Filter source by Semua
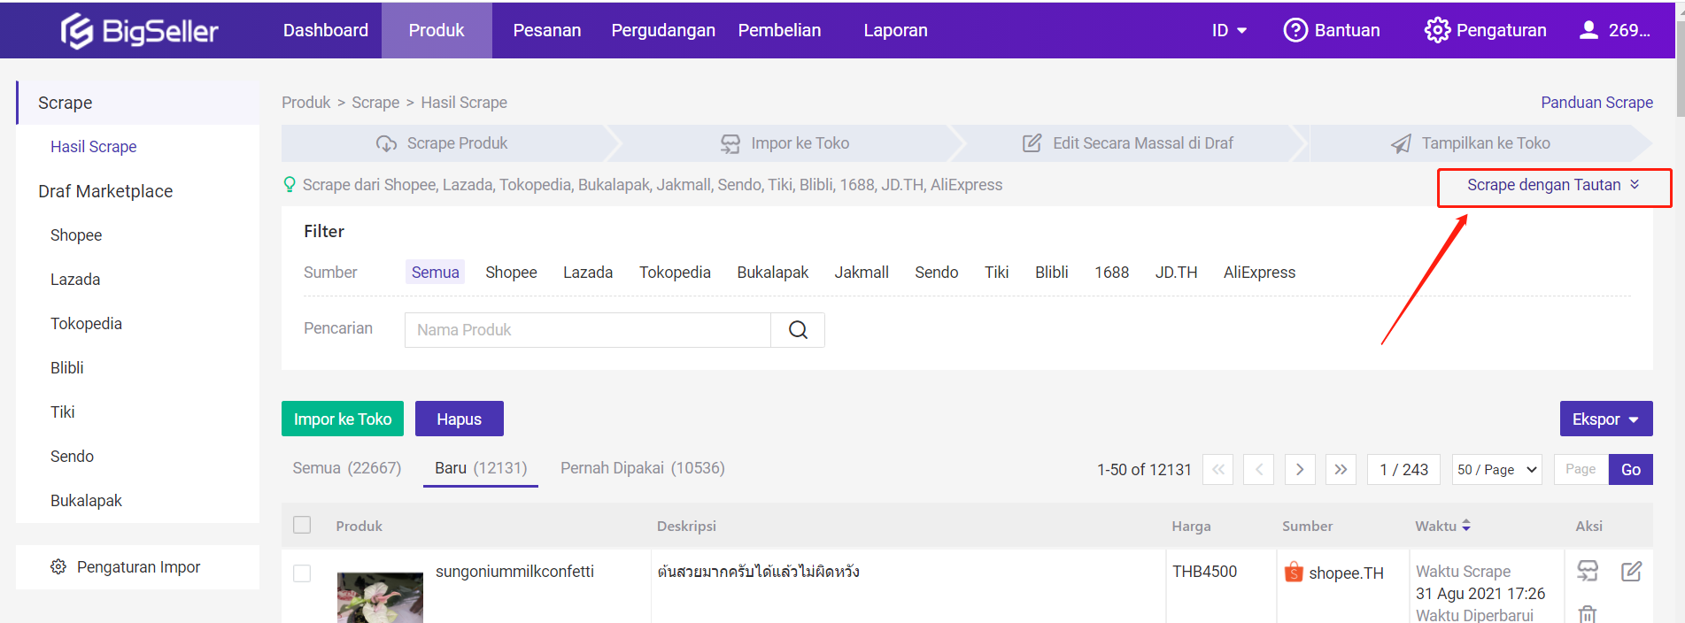The width and height of the screenshot is (1685, 623). click(435, 273)
